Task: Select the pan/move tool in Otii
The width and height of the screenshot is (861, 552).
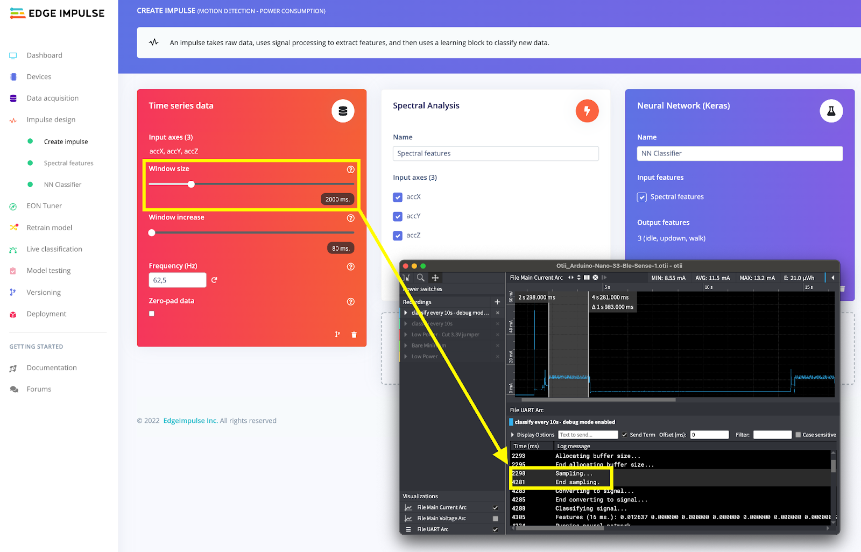Action: [435, 278]
